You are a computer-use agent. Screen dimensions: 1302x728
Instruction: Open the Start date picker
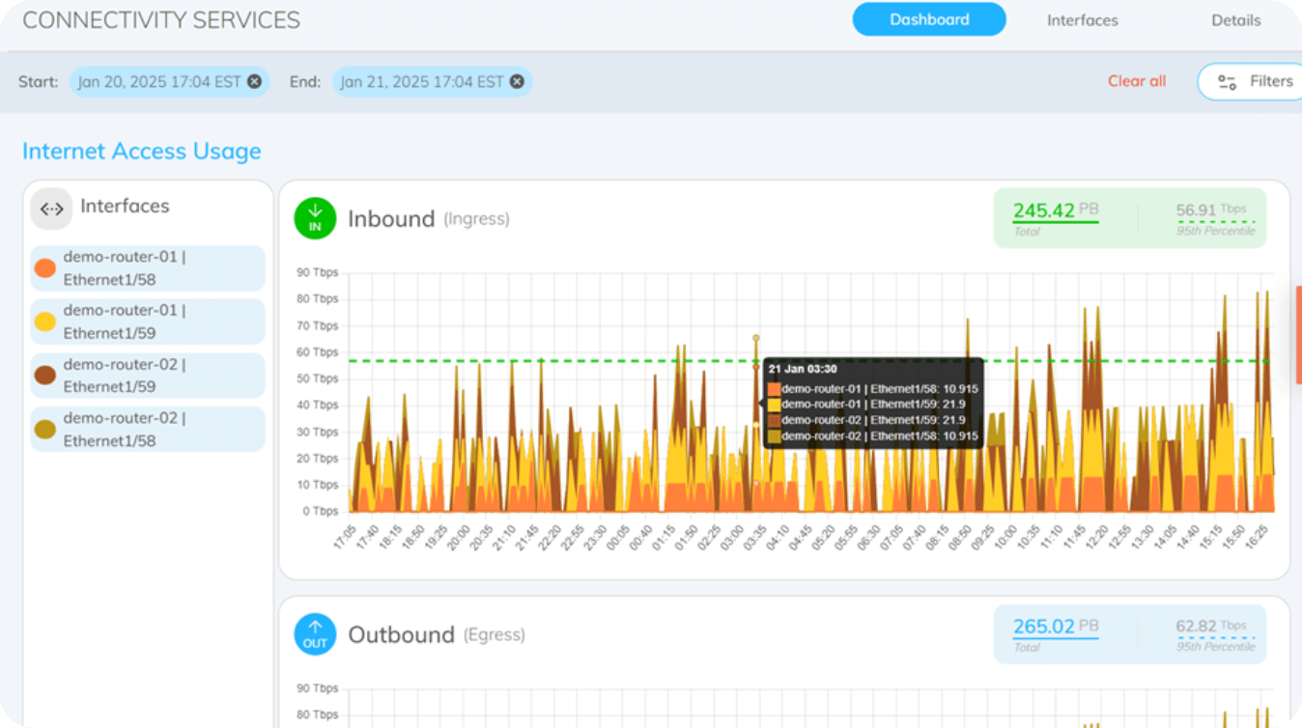[x=158, y=82]
